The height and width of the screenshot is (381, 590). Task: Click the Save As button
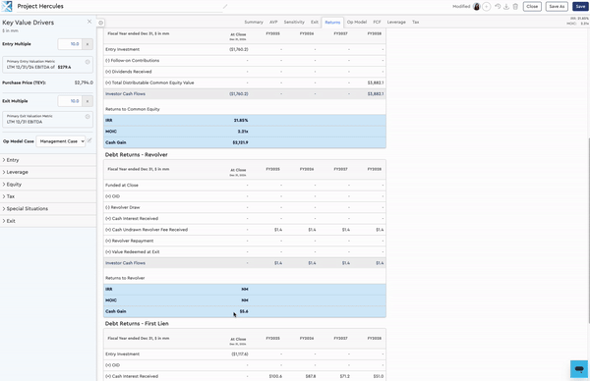pos(557,7)
